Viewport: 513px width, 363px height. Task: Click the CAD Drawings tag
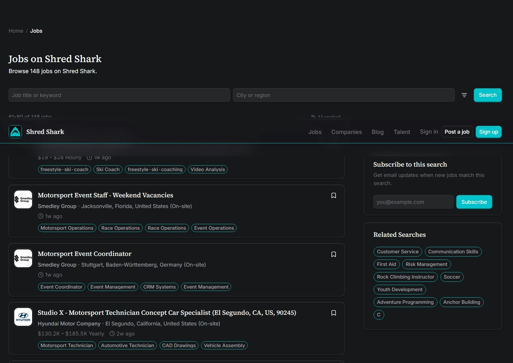pos(179,346)
